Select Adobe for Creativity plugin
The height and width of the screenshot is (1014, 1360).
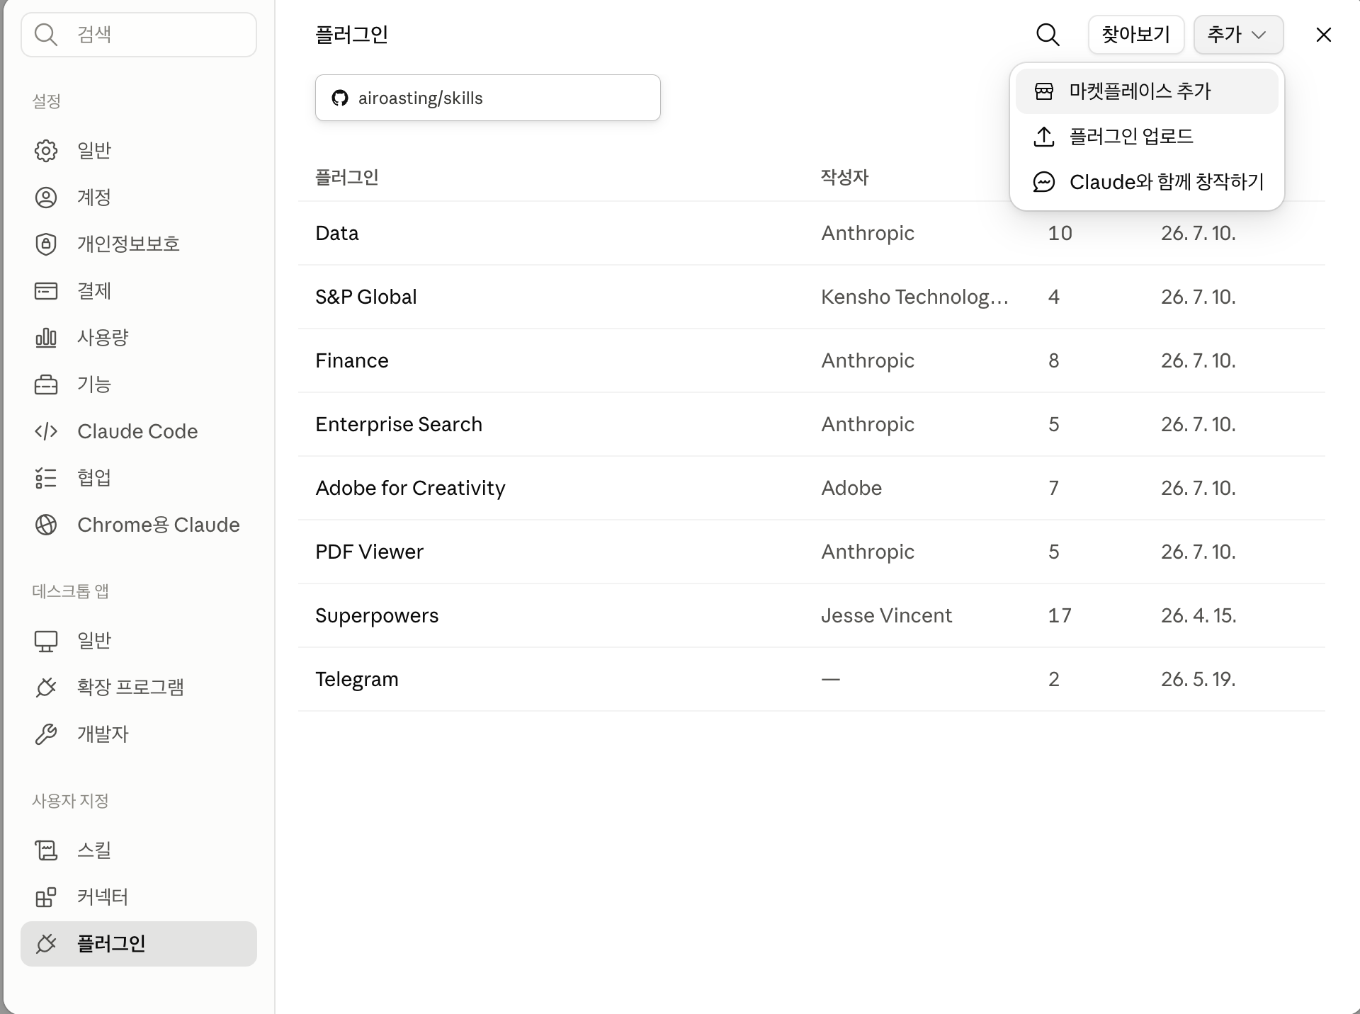coord(812,488)
